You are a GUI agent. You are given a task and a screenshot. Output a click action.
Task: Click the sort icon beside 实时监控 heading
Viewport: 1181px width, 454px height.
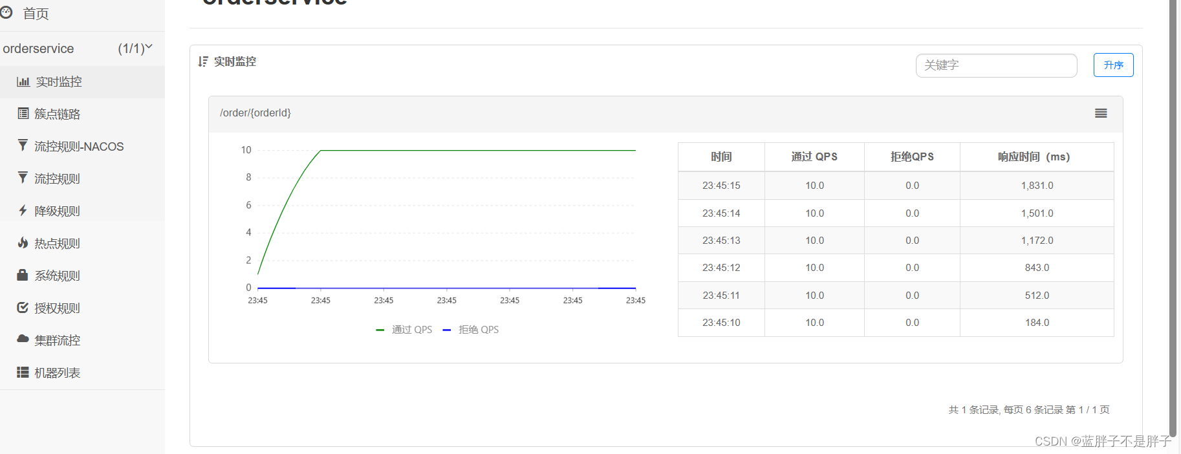203,61
